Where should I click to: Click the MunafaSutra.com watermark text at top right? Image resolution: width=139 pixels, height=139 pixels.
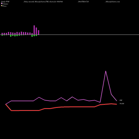pos(113,2)
